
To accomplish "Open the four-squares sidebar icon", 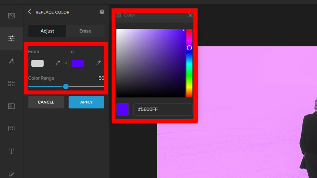I will pyautogui.click(x=11, y=83).
